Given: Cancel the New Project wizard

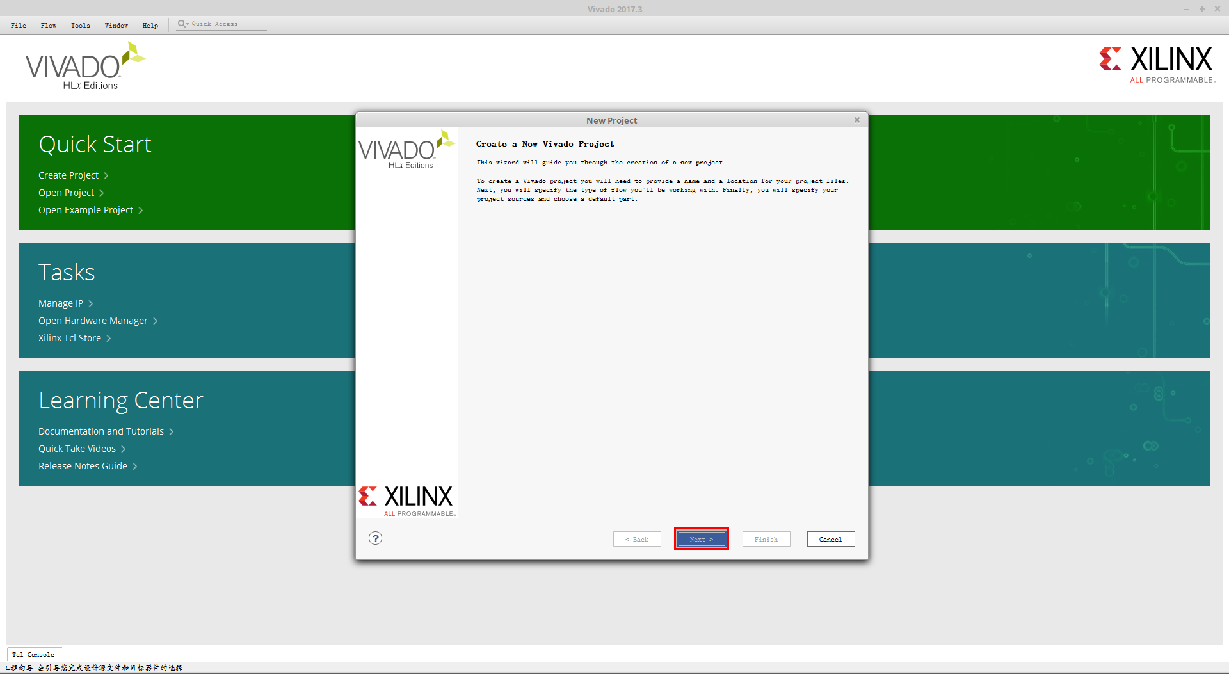Looking at the screenshot, I should [x=831, y=539].
